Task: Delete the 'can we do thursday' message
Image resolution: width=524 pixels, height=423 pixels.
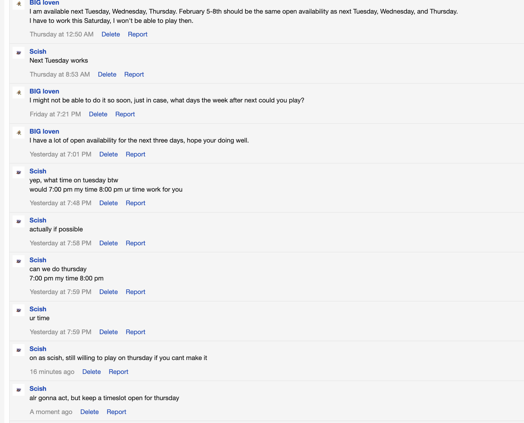Action: coord(108,292)
